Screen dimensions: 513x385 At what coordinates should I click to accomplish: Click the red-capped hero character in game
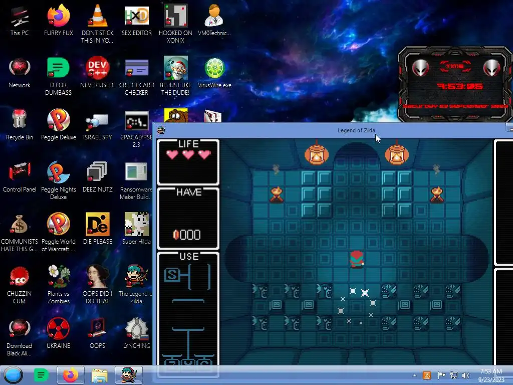coord(357,260)
